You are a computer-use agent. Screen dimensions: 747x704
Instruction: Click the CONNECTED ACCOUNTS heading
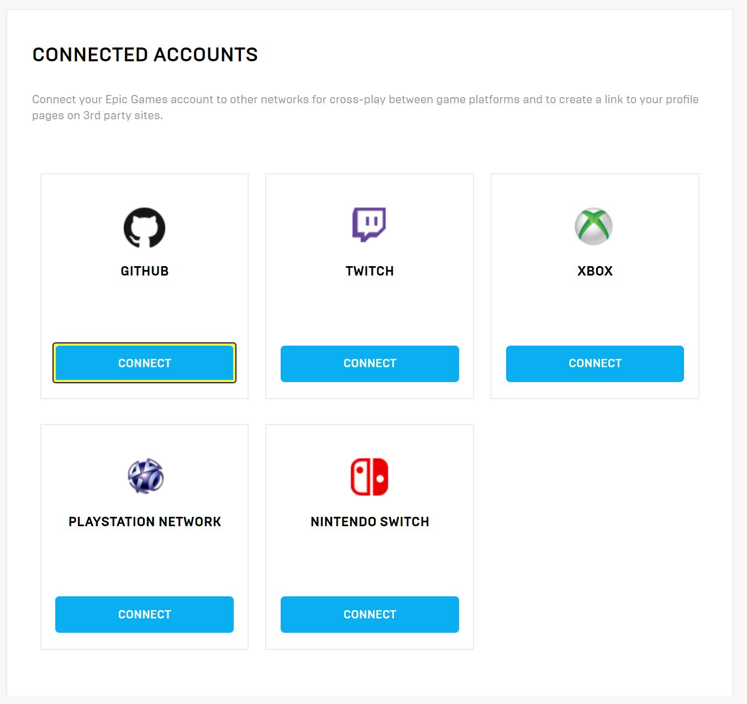pos(145,54)
